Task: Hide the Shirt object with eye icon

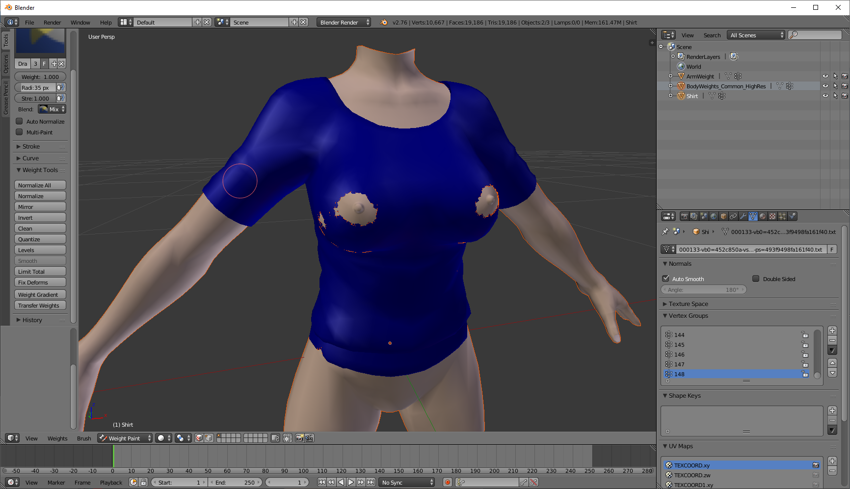Action: click(x=825, y=96)
